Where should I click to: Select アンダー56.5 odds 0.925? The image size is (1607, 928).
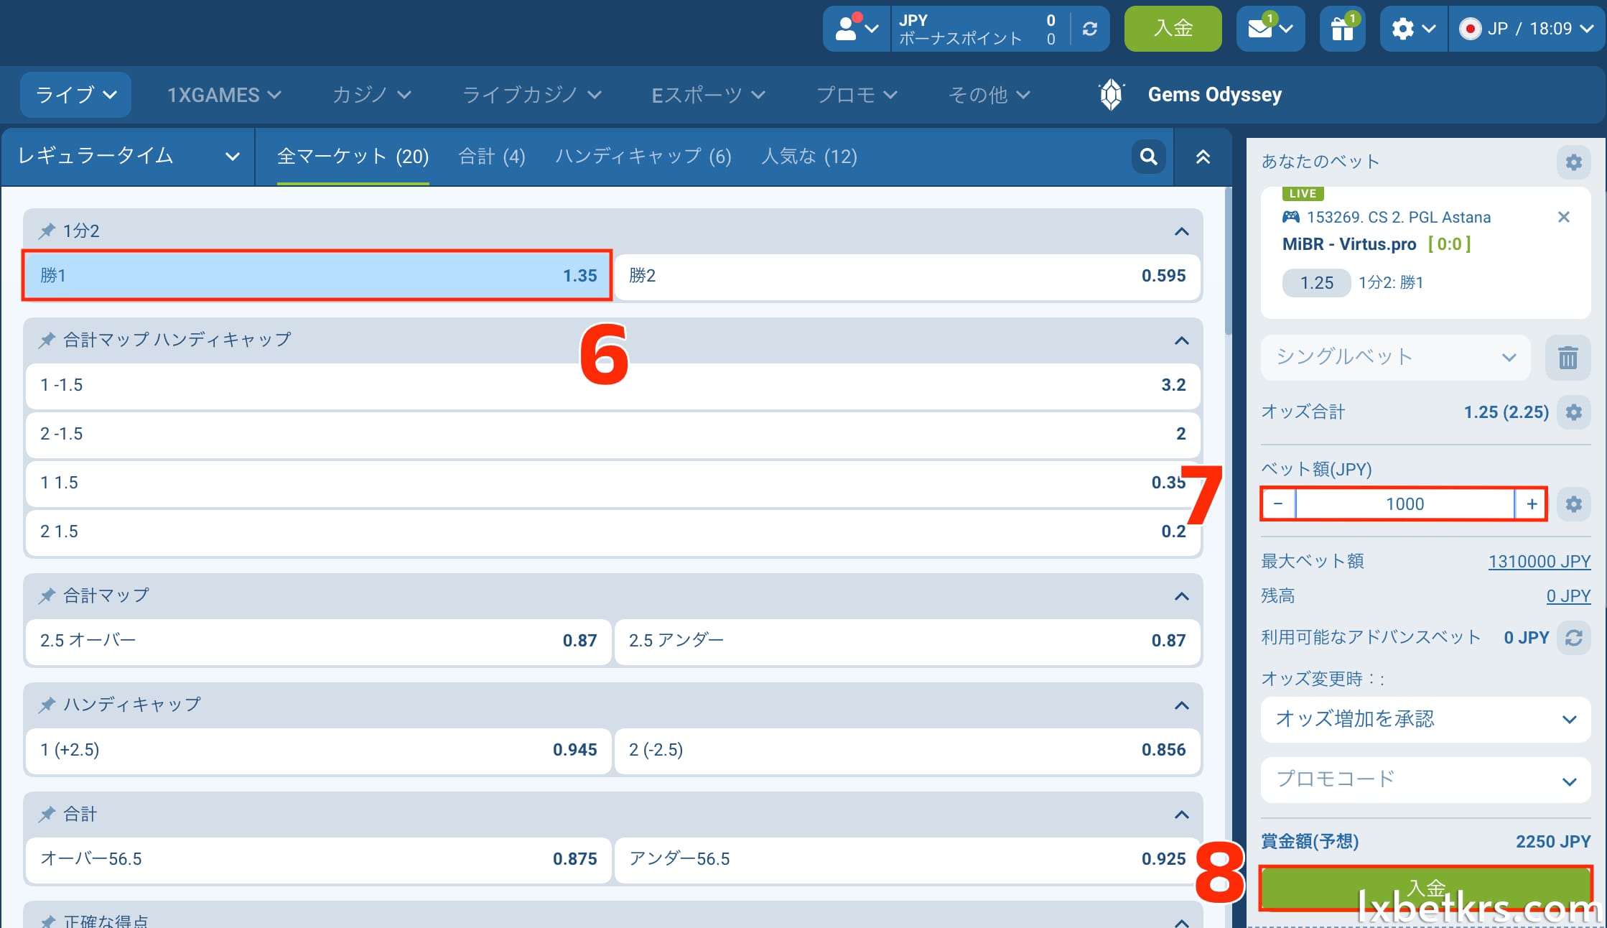pos(908,859)
